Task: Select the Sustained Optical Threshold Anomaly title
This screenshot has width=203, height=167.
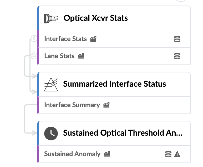Action: pyautogui.click(x=123, y=133)
